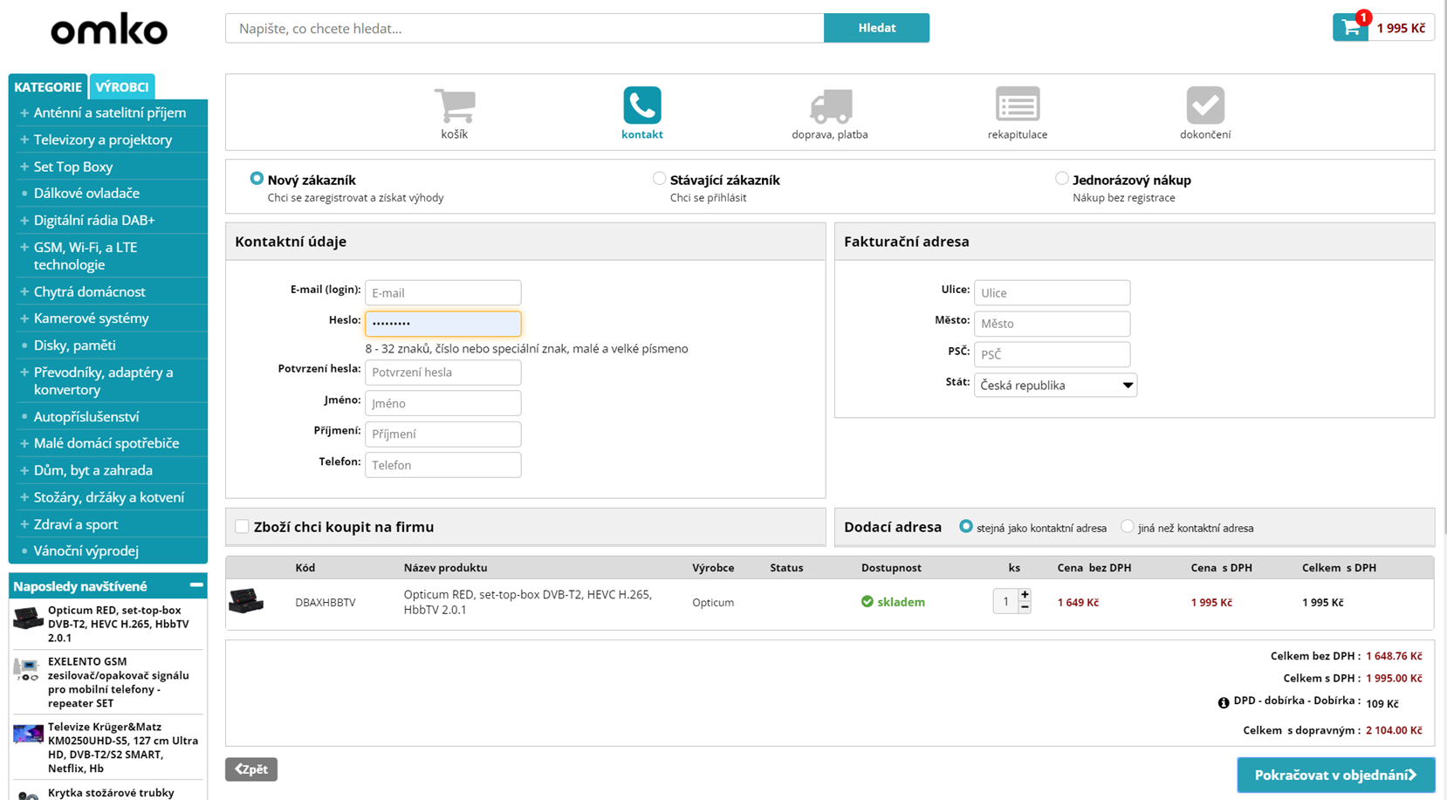
Task: Open EXELENTO GSM repeater thumbnail
Action: coord(28,669)
